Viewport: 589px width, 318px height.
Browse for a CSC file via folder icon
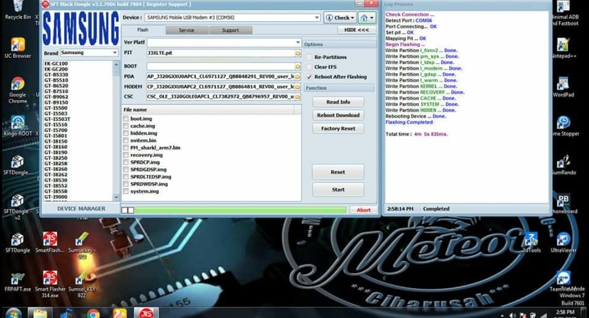tap(298, 97)
